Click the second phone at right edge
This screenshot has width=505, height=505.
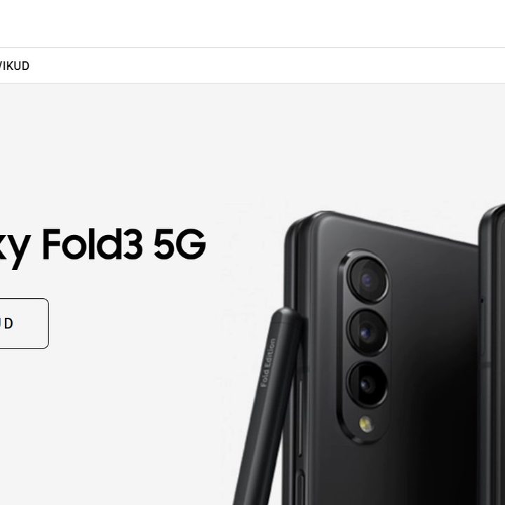(x=493, y=354)
